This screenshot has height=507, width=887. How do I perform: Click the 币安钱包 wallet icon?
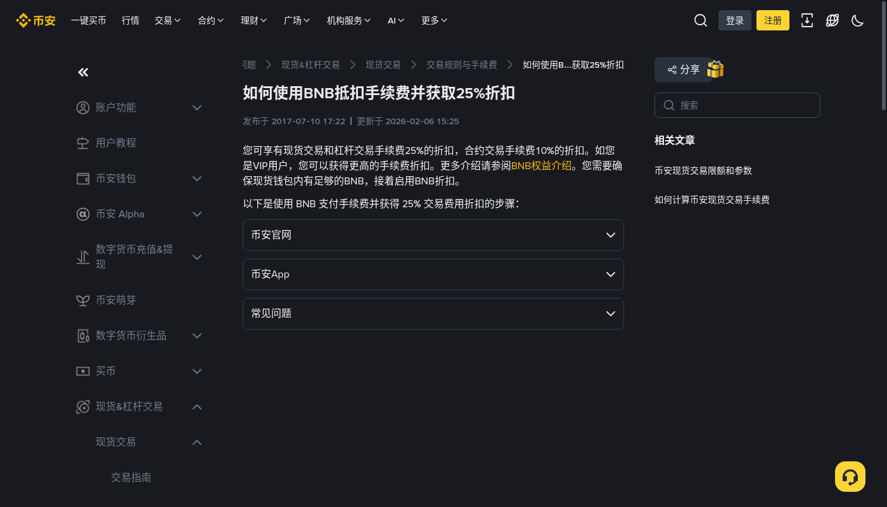tap(83, 179)
